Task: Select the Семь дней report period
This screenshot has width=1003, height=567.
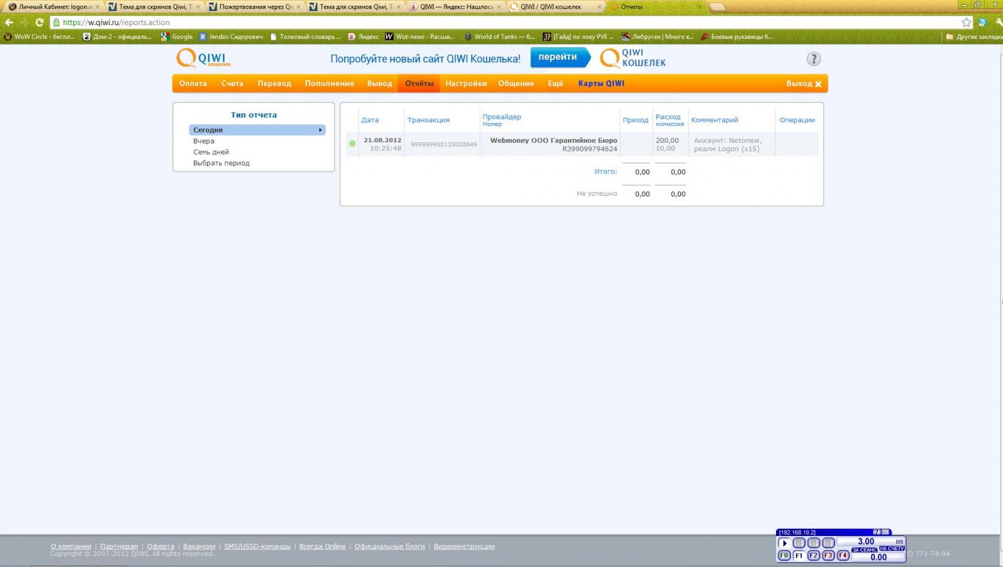Action: click(211, 152)
